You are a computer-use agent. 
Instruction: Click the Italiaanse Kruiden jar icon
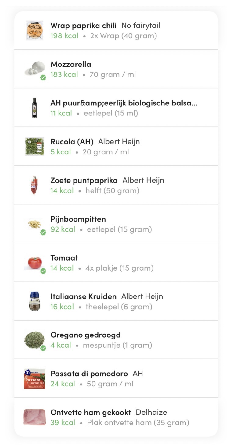coord(34,301)
